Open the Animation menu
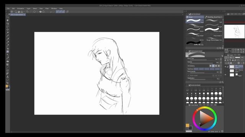245x137 pixels. pos(21,8)
